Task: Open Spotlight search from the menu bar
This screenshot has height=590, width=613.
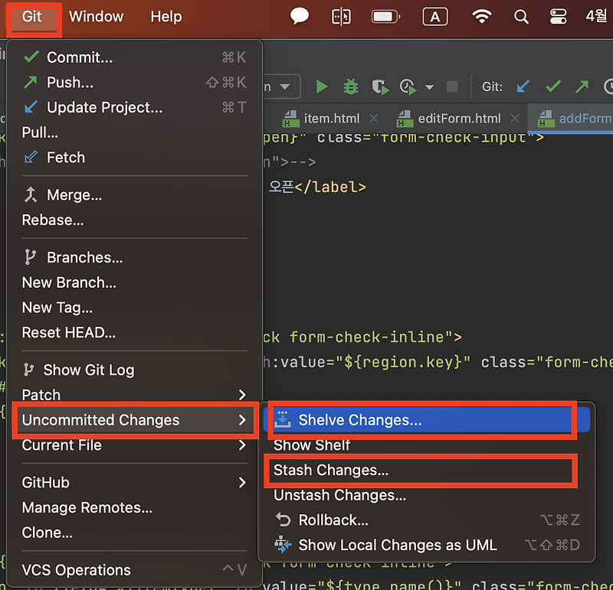Action: click(x=522, y=15)
